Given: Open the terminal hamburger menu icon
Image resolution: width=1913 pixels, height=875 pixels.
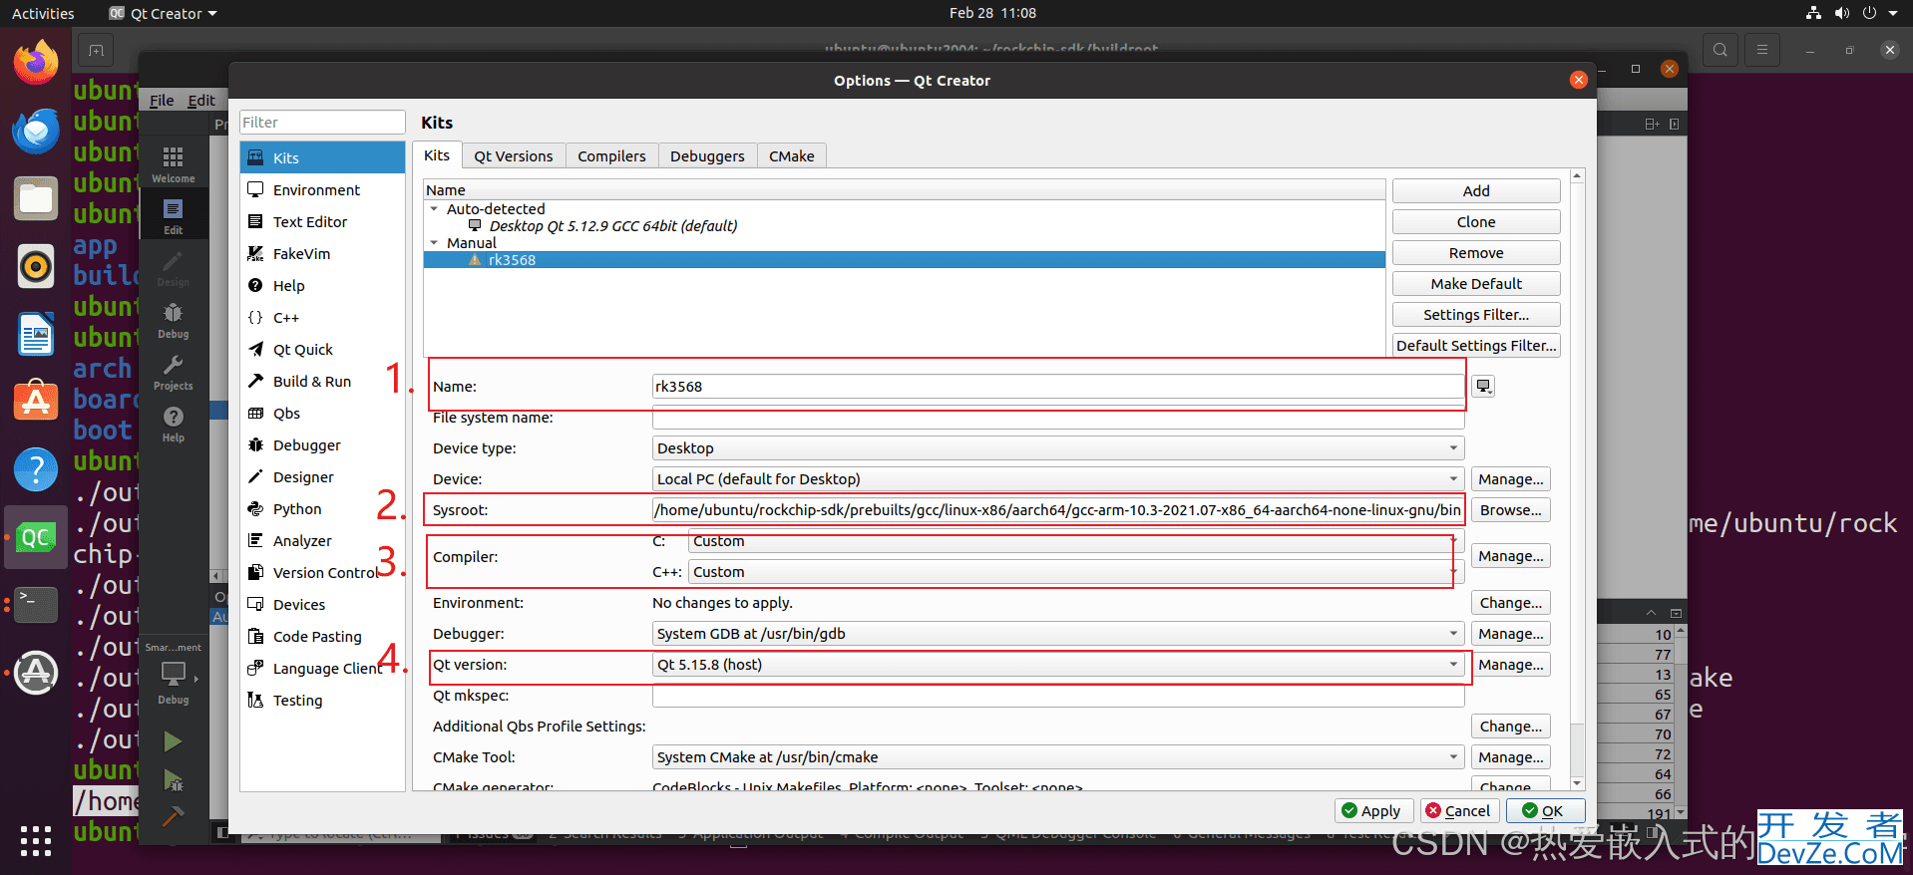Looking at the screenshot, I should pyautogui.click(x=1762, y=50).
